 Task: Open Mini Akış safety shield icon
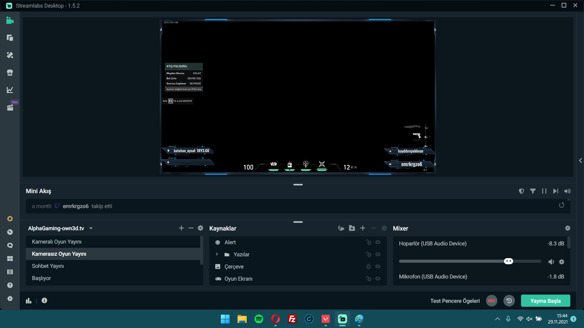pyautogui.click(x=521, y=191)
